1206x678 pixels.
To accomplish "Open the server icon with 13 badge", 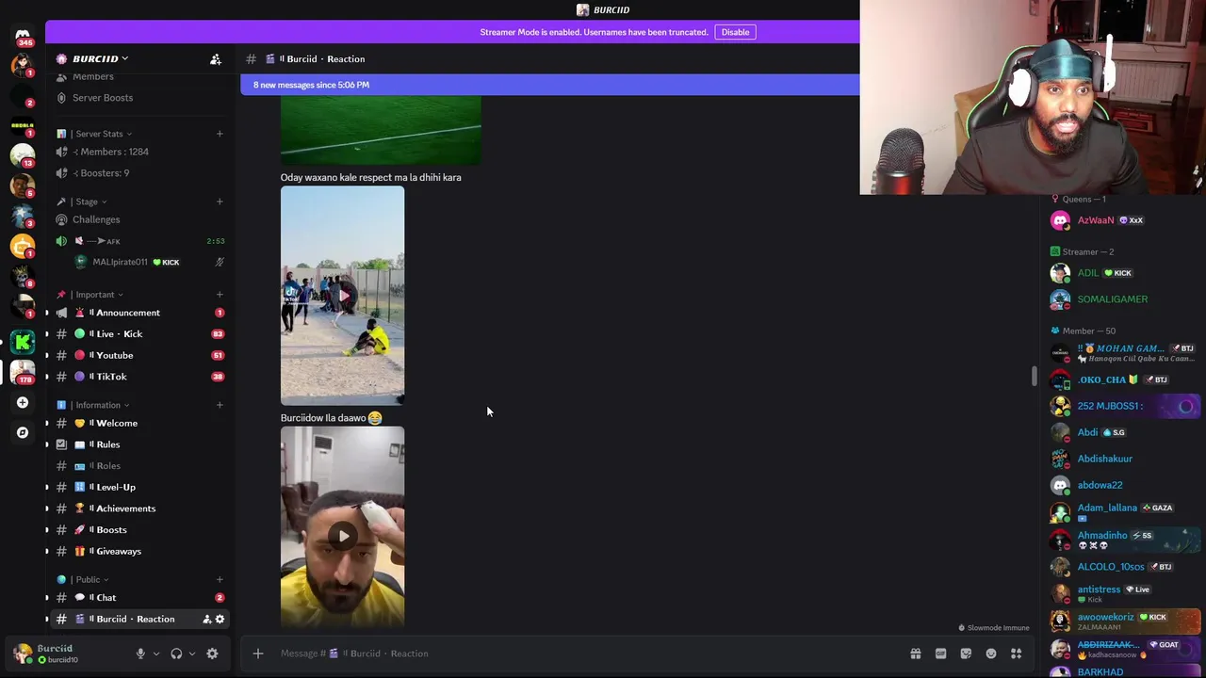I will [23, 155].
